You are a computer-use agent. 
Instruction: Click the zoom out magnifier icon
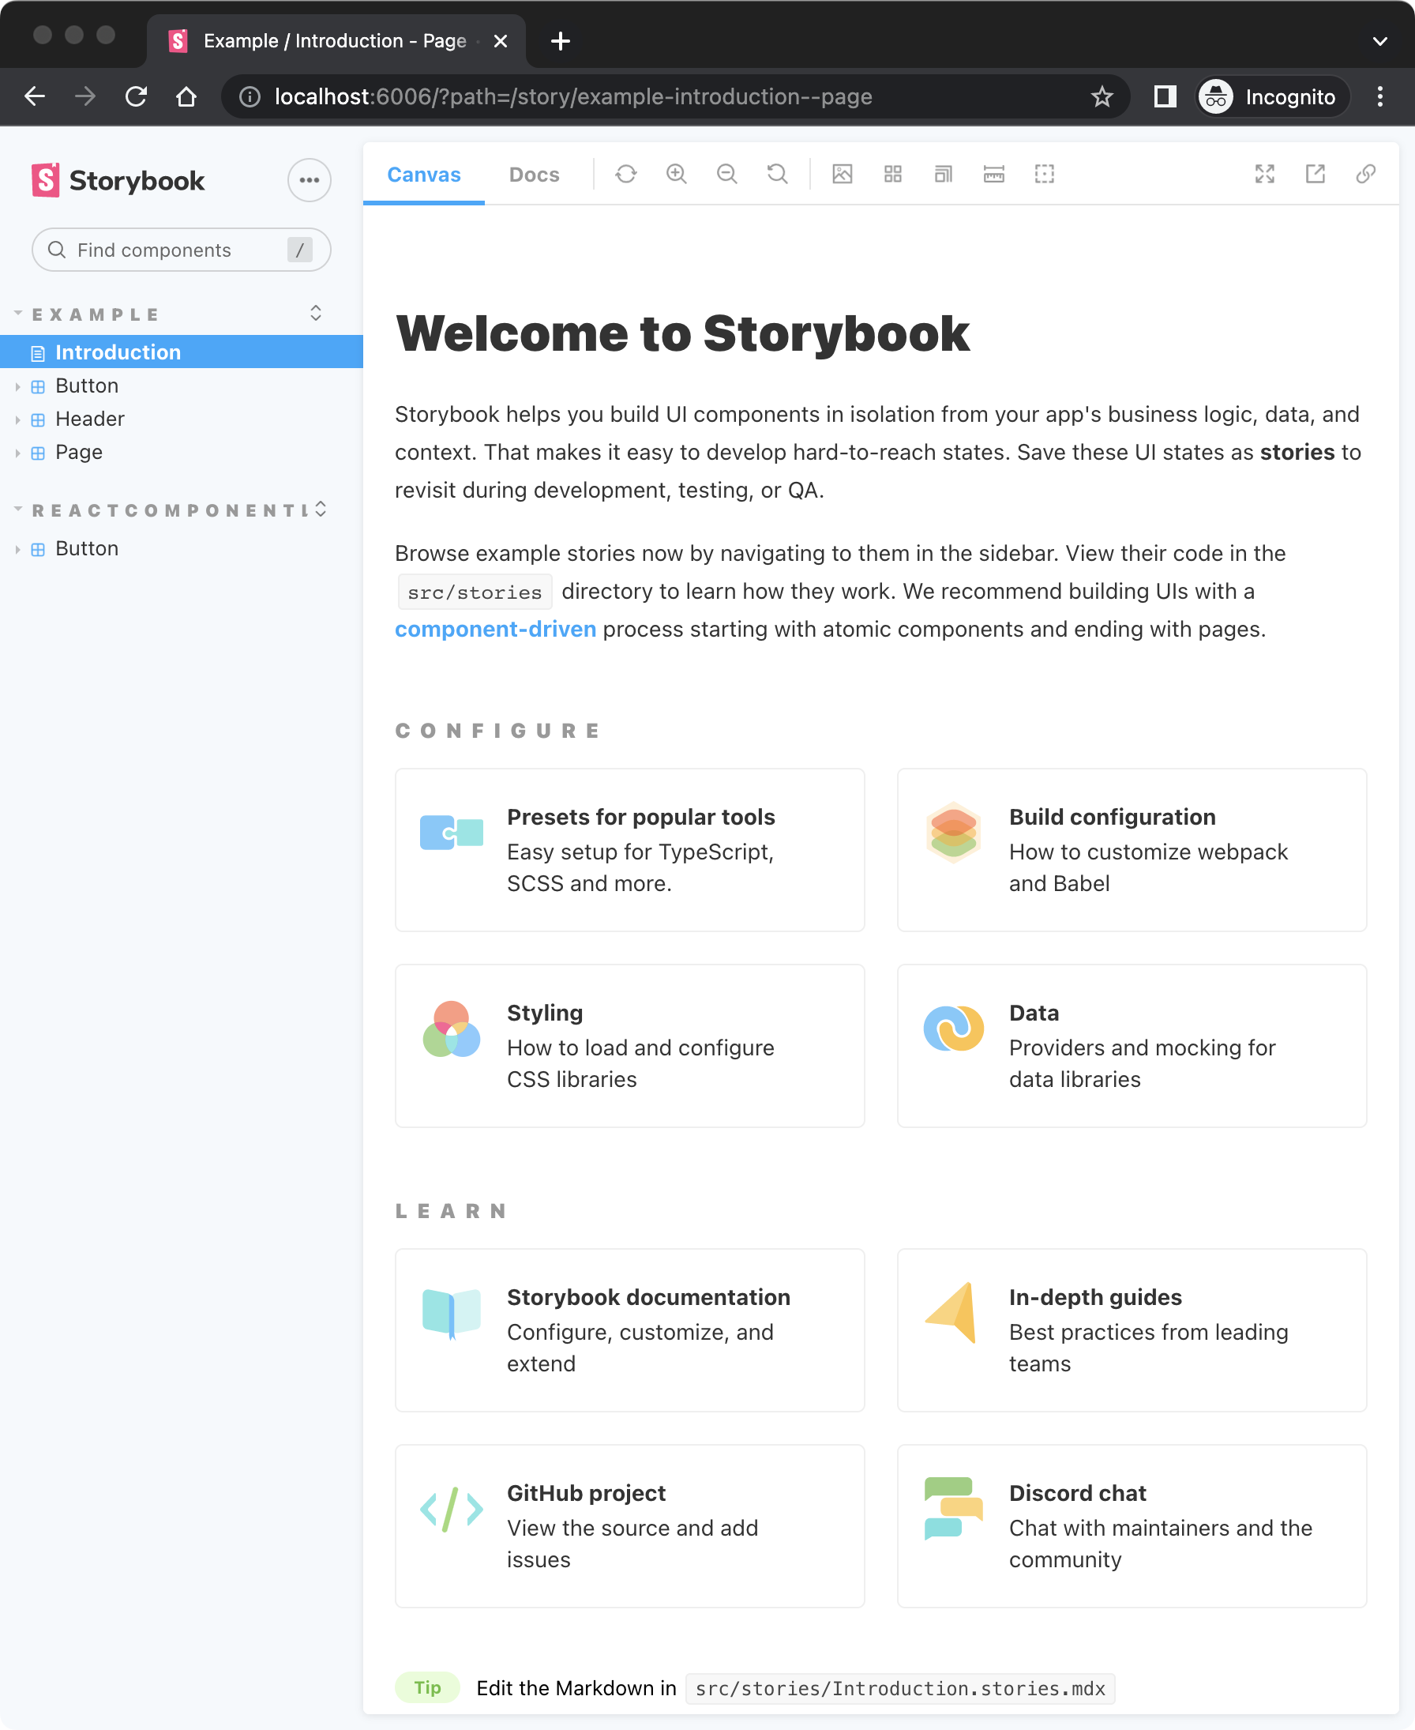tap(727, 174)
